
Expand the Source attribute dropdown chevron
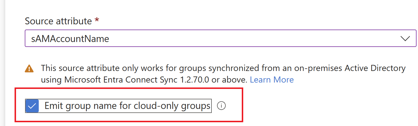(x=405, y=39)
